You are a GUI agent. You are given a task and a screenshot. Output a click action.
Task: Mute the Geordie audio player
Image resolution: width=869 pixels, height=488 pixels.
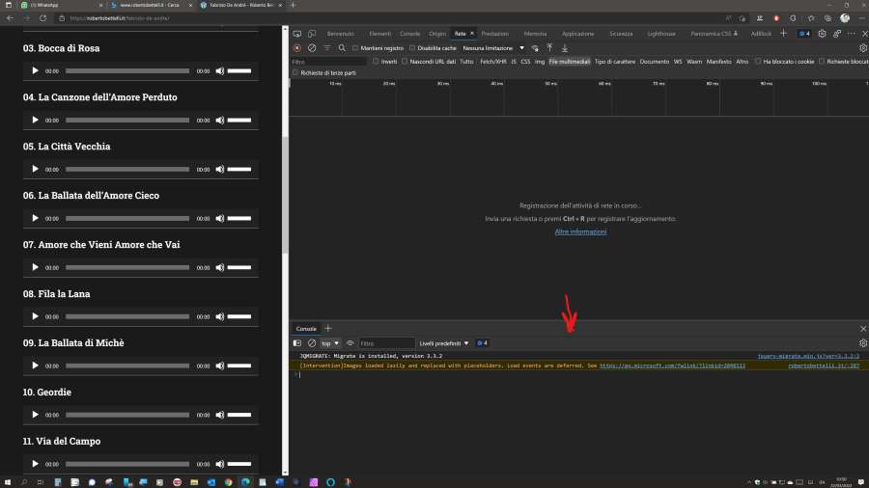click(x=219, y=415)
